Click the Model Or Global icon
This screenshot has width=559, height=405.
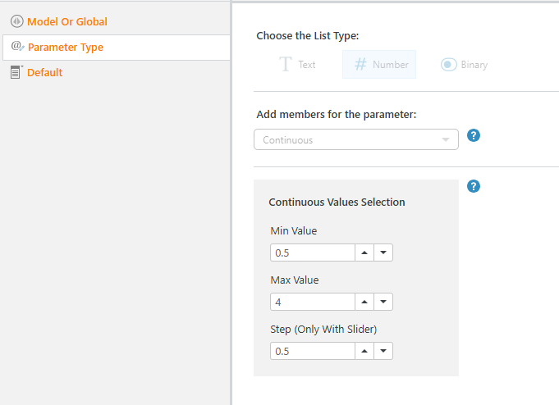click(16, 21)
